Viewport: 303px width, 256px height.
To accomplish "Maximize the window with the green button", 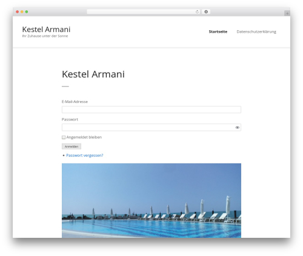I will (27, 11).
